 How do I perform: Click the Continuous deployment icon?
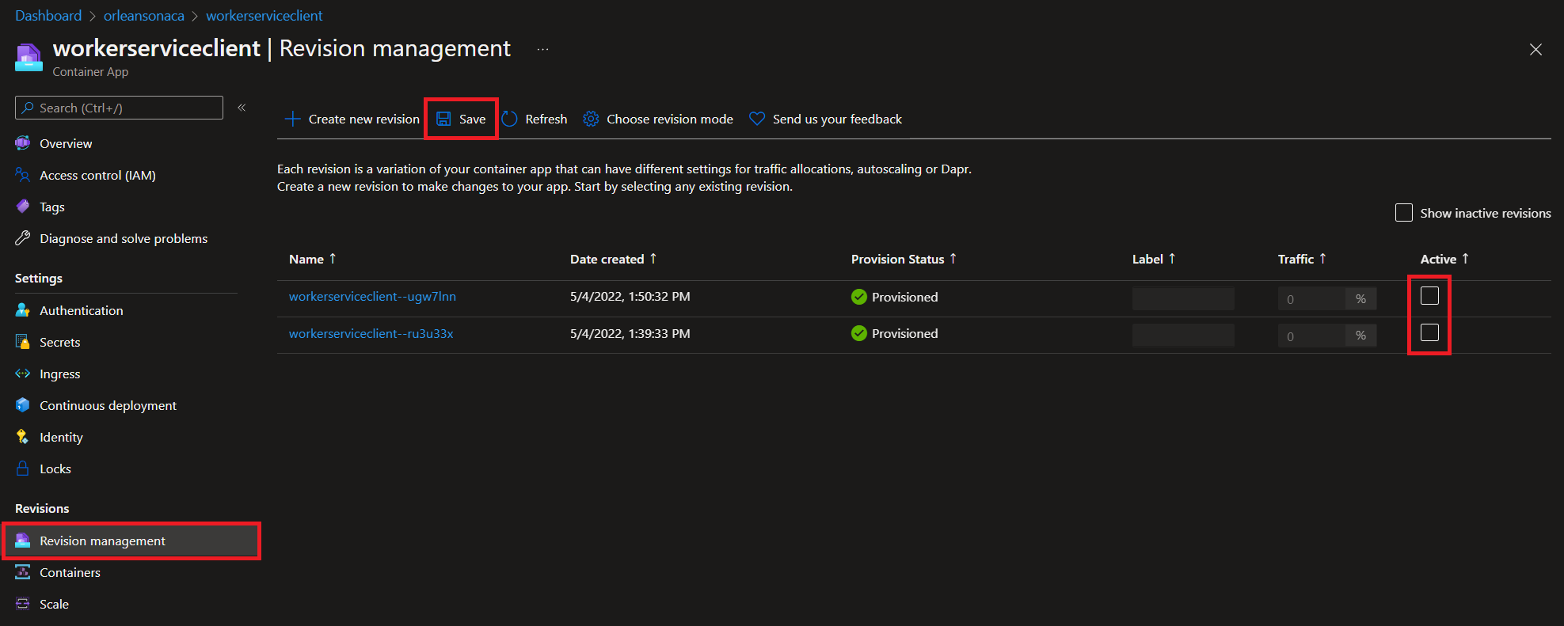pyautogui.click(x=23, y=405)
